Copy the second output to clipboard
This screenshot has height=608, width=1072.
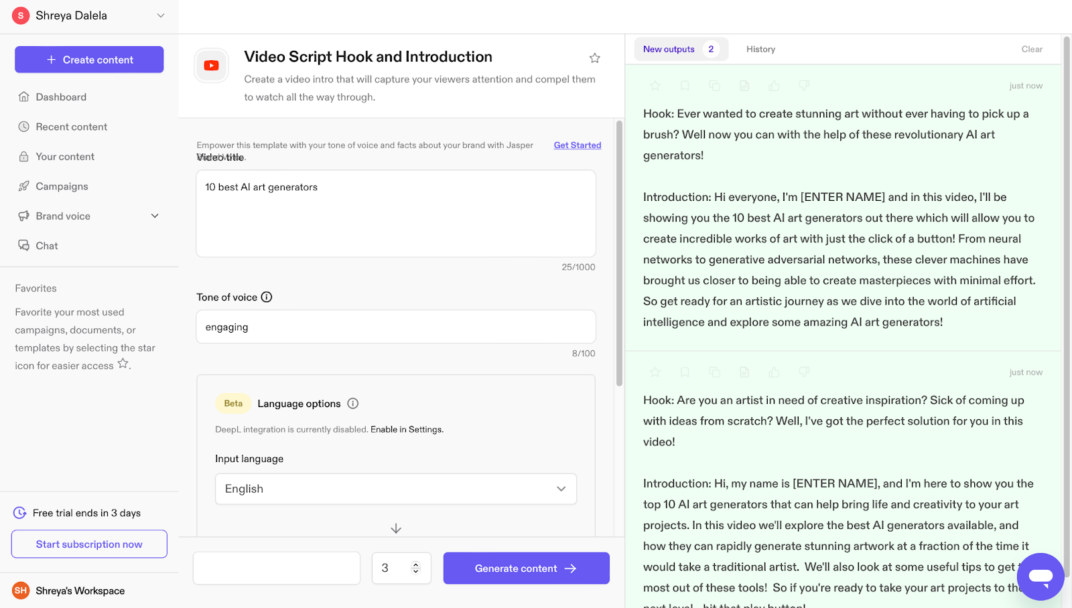coord(715,372)
